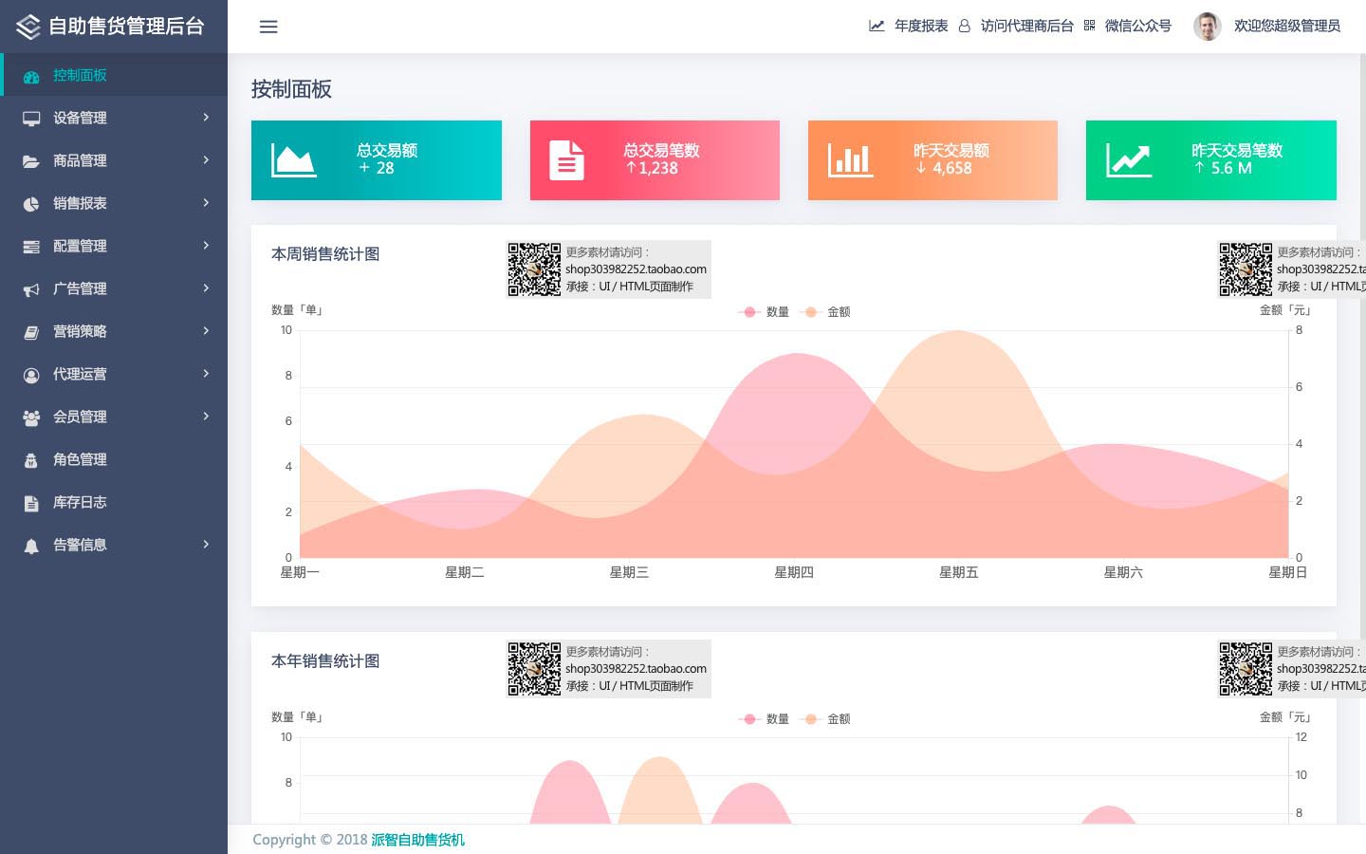Image resolution: width=1366 pixels, height=854 pixels.
Task: Click the 派智自助售货机 footer link
Action: point(417,840)
